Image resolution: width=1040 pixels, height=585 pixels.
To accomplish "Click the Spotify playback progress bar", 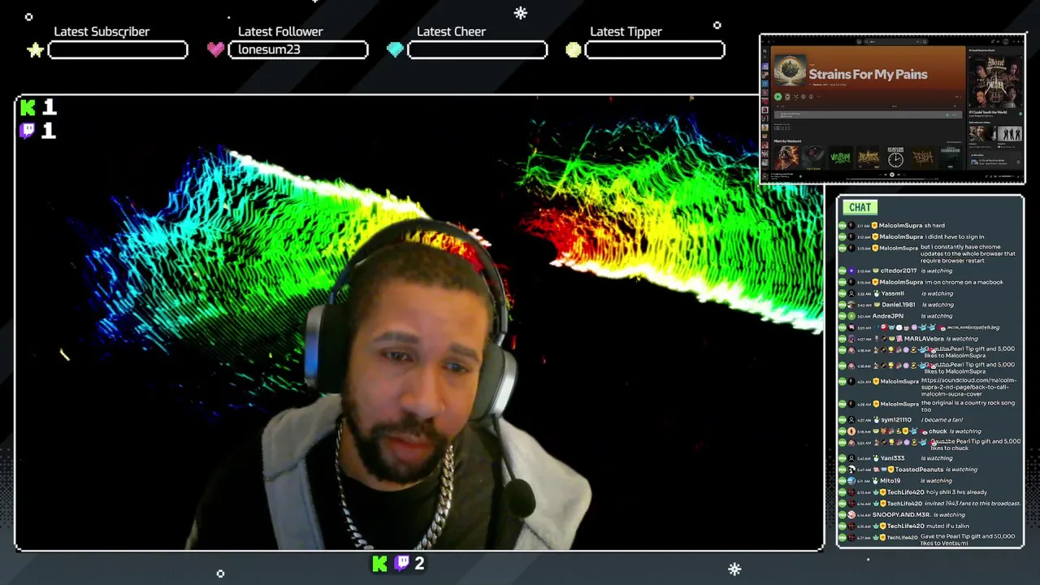I will [891, 179].
